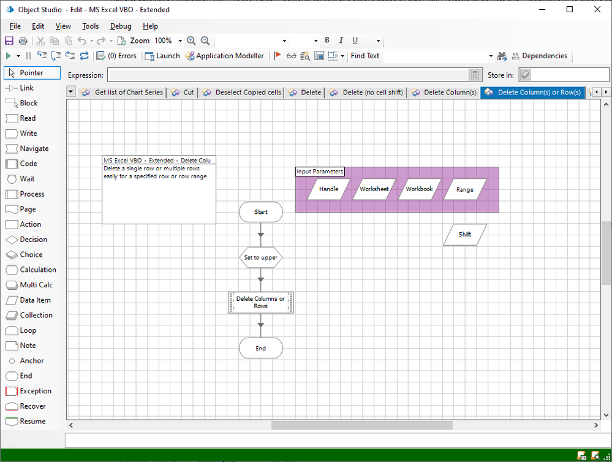This screenshot has height=462, width=612.
Task: Select the Multi Calc stage tool
Action: 29,285
